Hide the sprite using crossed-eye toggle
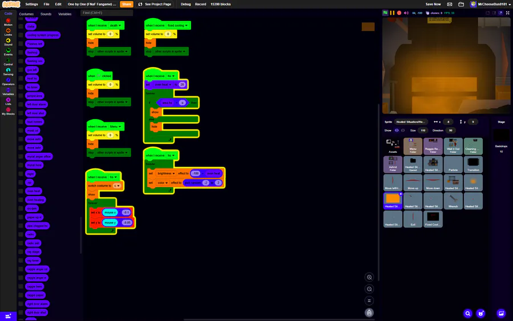 [x=403, y=130]
